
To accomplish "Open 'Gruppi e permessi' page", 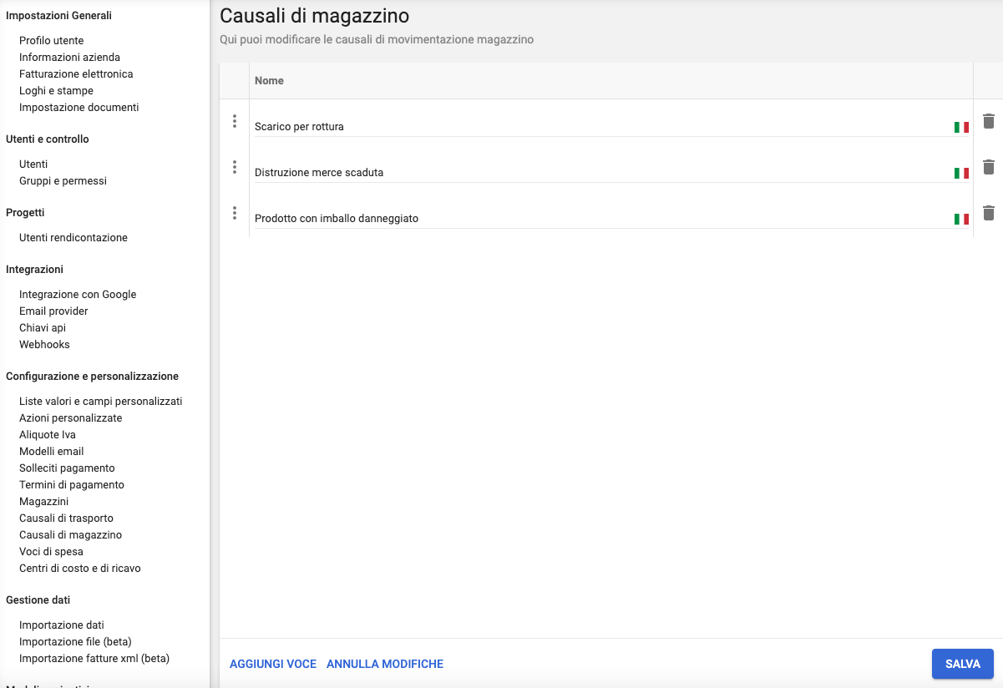I will click(63, 181).
